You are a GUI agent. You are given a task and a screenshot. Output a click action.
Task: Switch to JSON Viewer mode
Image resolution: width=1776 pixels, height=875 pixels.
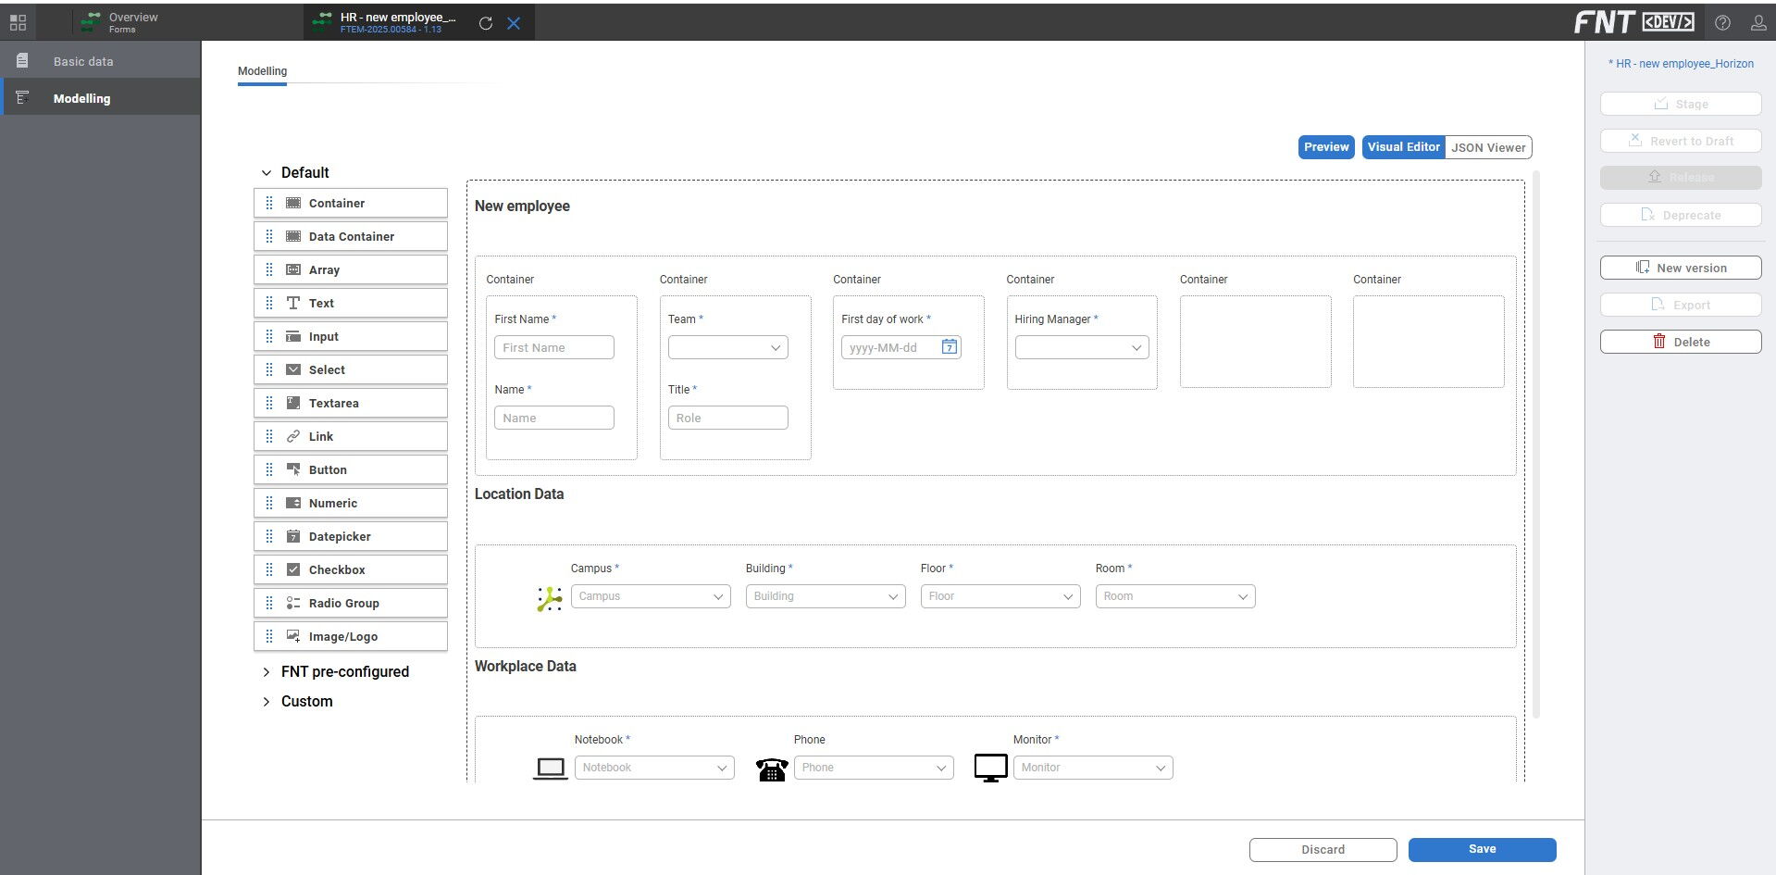pyautogui.click(x=1487, y=147)
